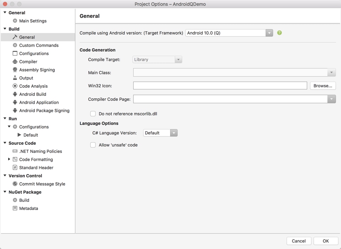Collapse the Run section in sidebar

[x=5, y=119]
